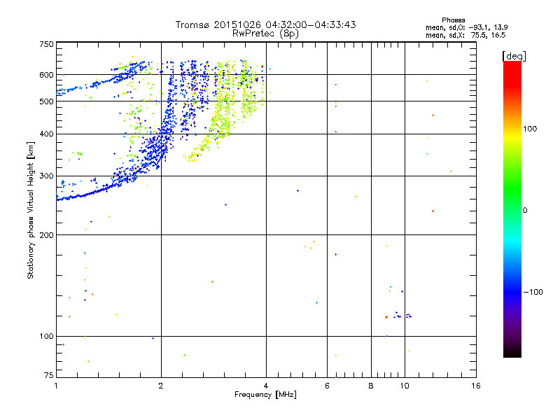Click the x-axis tick label '4'
This screenshot has height=420, width=560.
(x=266, y=386)
